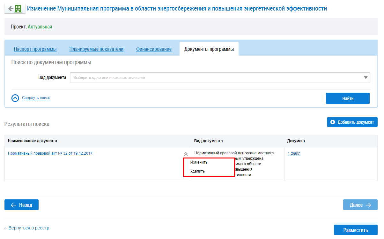Click the back arrow building icon in header
Image resolution: width=384 pixels, height=239 pixels.
click(x=15, y=9)
